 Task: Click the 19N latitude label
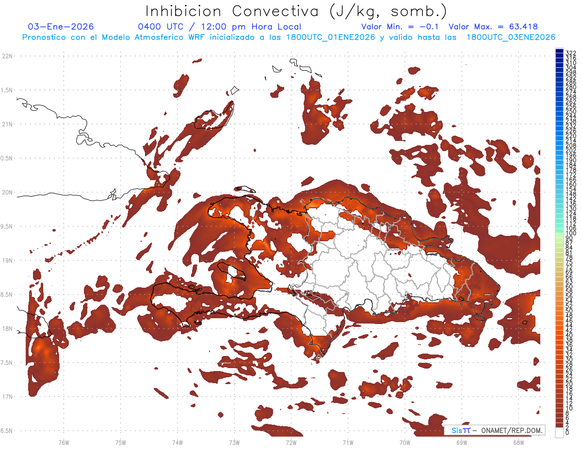[x=7, y=261]
